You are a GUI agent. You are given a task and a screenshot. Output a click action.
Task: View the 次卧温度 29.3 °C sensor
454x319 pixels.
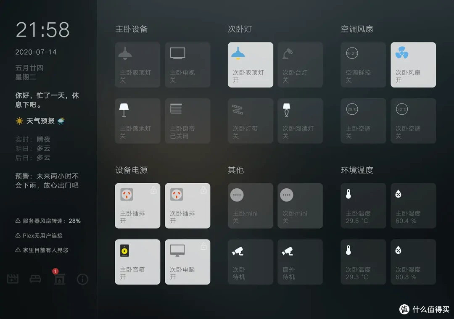363,262
